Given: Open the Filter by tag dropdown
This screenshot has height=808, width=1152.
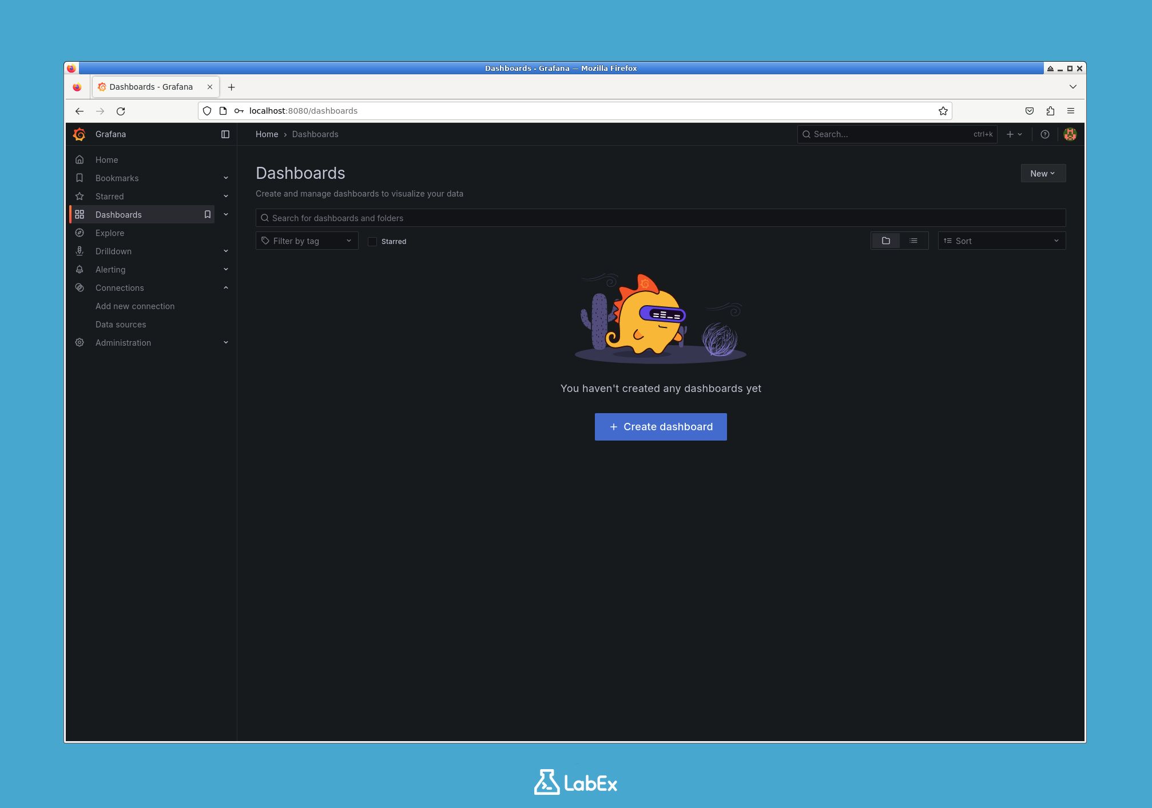Looking at the screenshot, I should coord(307,241).
